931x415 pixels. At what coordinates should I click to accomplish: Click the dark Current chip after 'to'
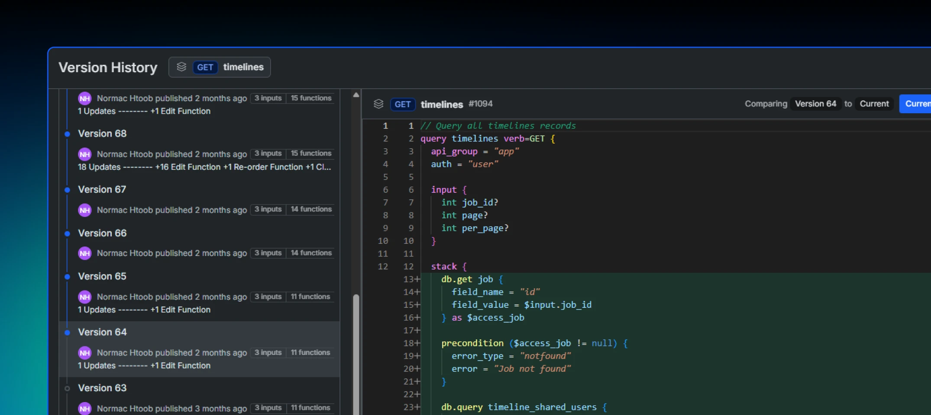(x=874, y=104)
